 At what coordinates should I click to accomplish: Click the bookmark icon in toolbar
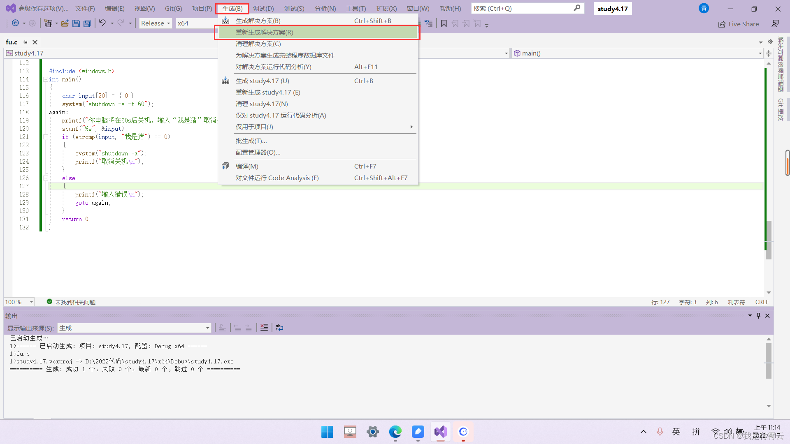point(444,24)
